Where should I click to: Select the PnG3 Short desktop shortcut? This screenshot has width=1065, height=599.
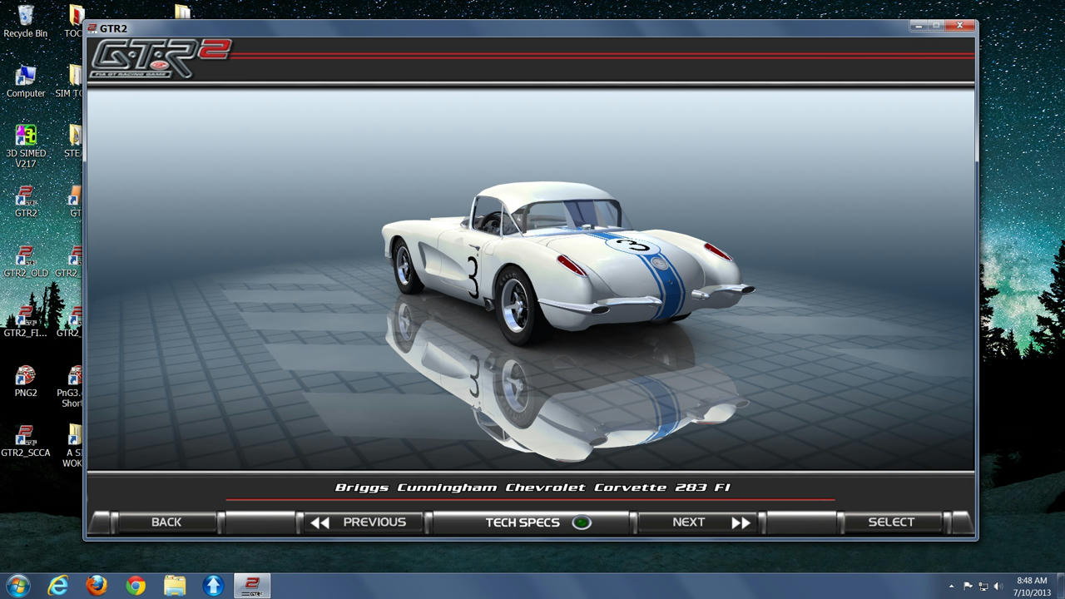(72, 386)
